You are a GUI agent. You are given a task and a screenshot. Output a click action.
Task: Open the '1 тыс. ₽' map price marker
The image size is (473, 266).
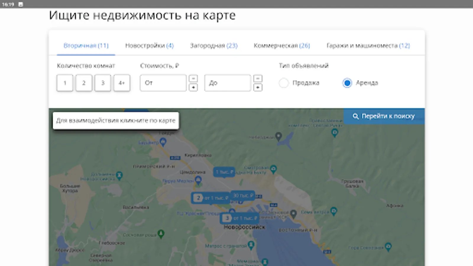coord(224,172)
